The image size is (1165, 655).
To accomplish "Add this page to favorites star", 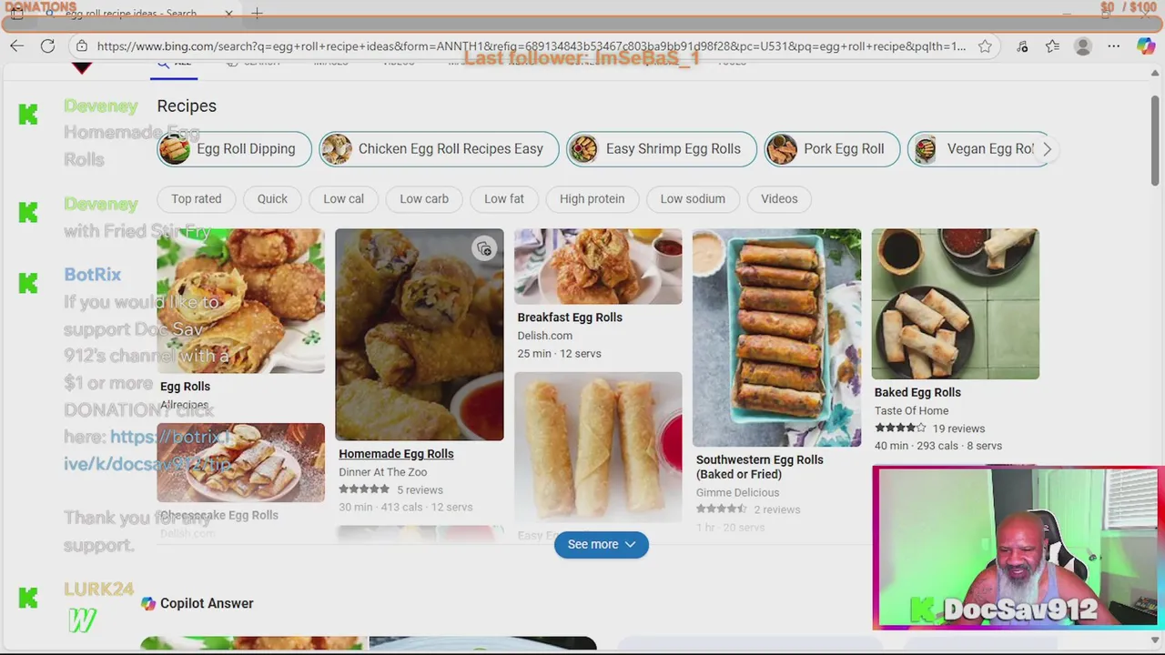I will coord(985,46).
